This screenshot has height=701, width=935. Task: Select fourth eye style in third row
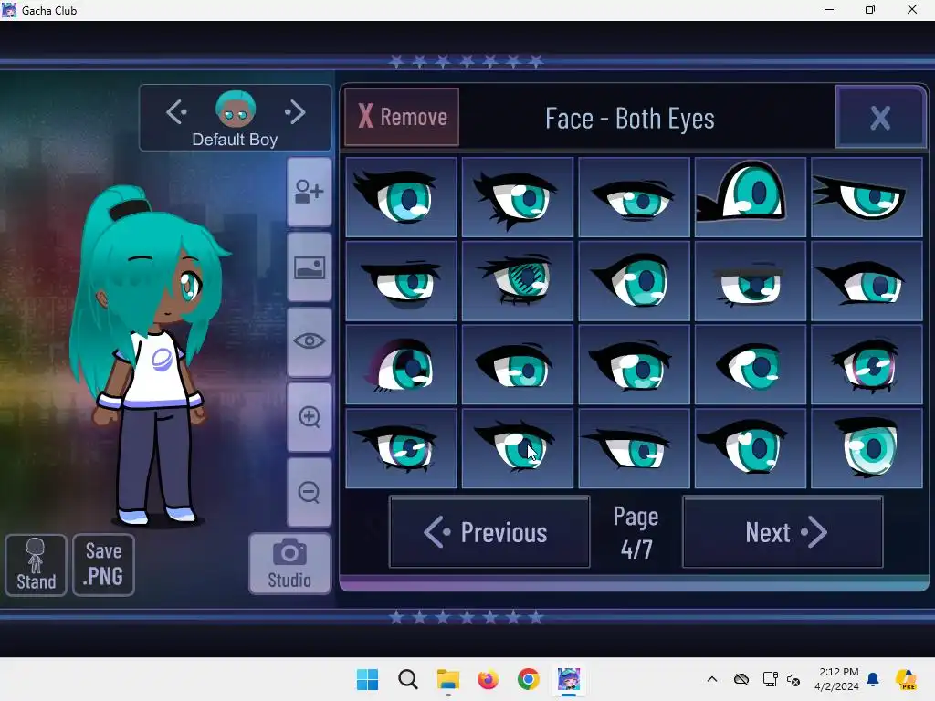751,364
